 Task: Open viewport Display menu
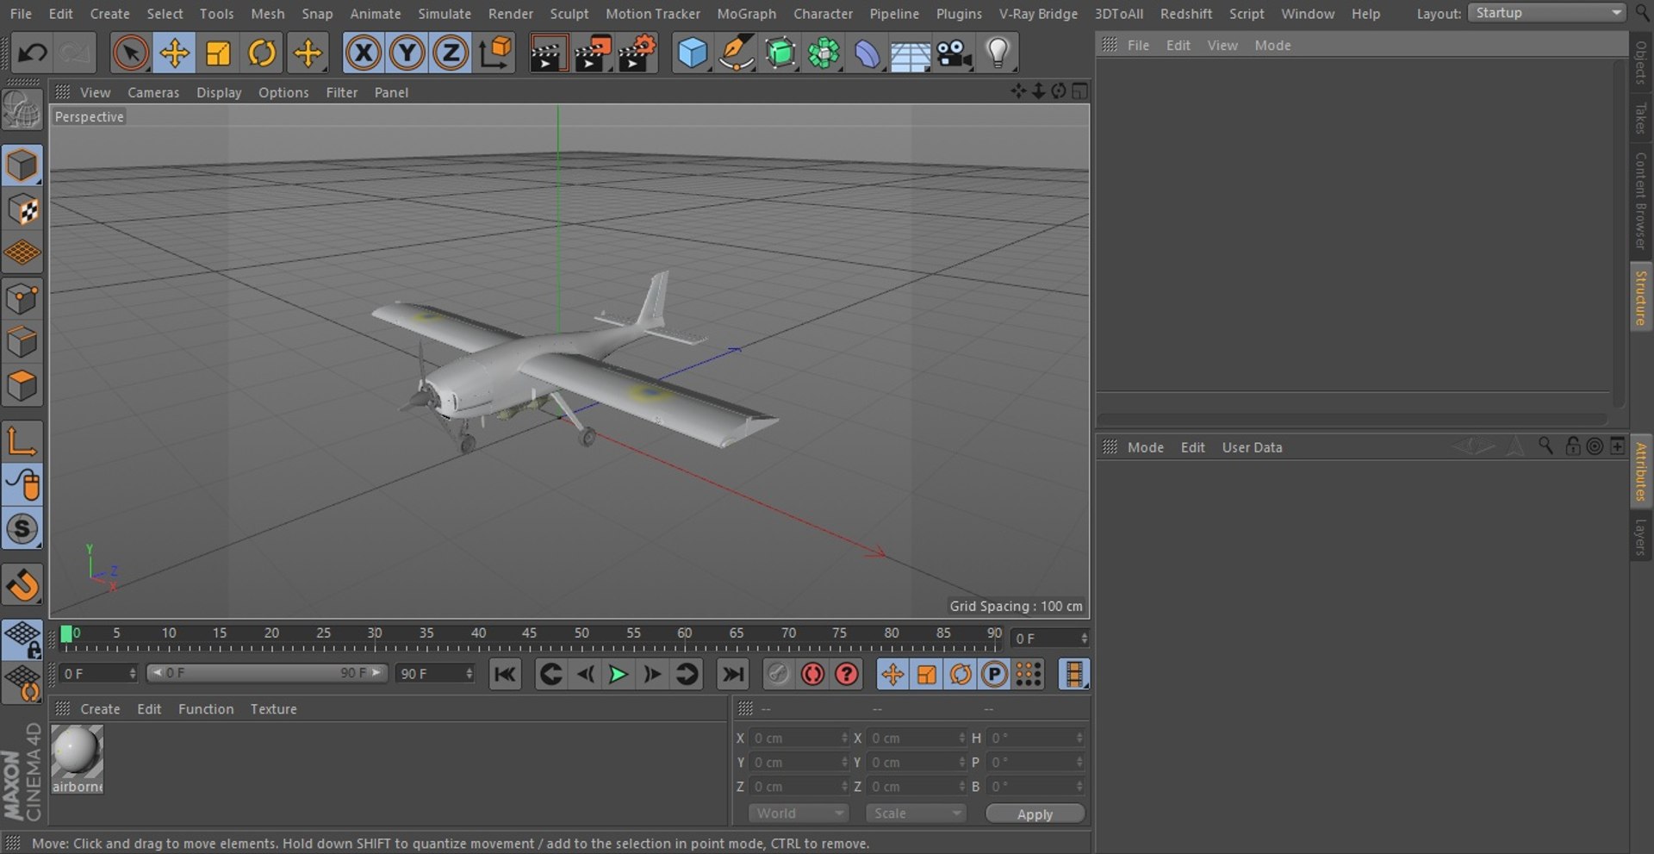[219, 92]
